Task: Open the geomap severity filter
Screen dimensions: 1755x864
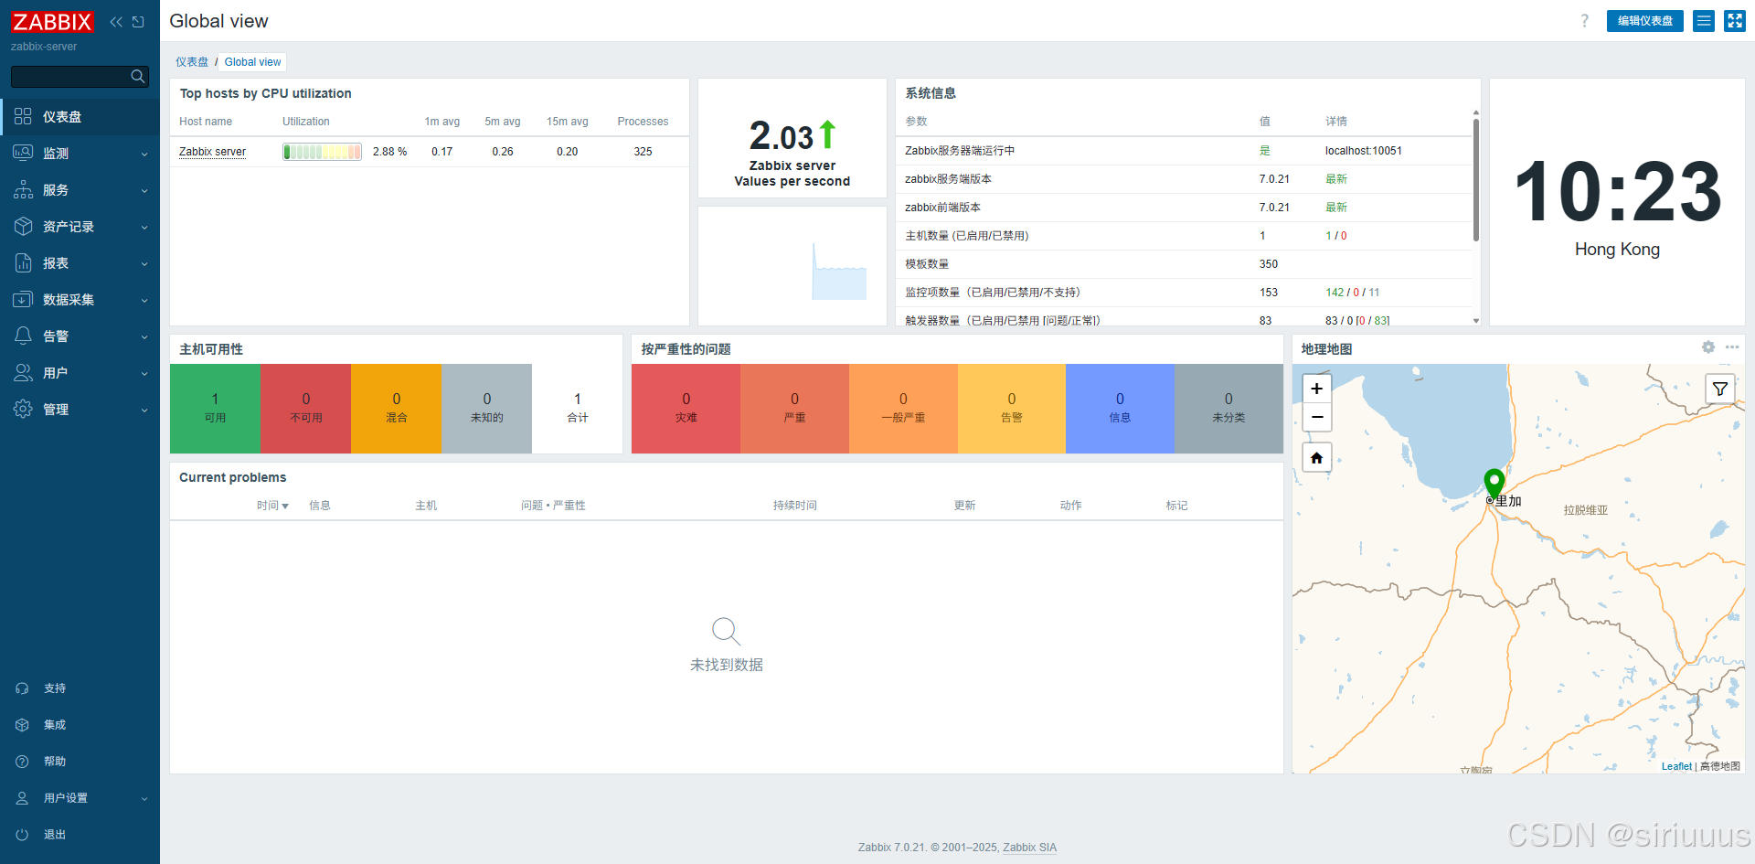Action: [1720, 389]
